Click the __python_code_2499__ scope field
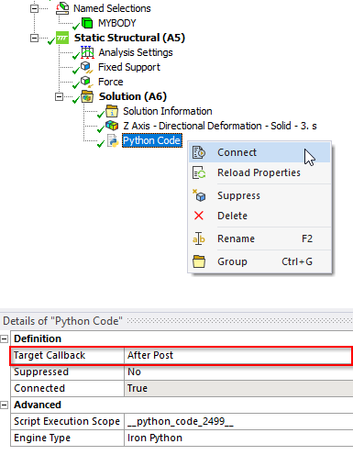 point(238,421)
